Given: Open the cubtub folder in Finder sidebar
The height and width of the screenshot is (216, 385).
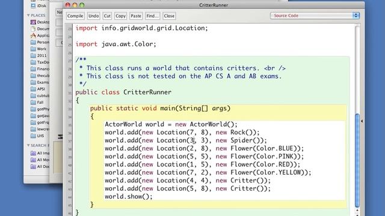Looking at the screenshot, I should point(40,96).
